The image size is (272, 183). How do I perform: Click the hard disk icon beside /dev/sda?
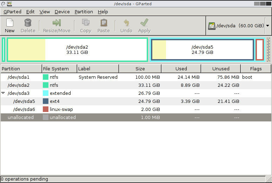212,26
